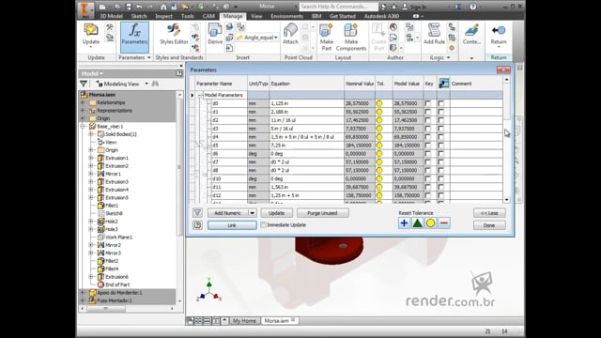The height and width of the screenshot is (338, 601).
Task: Click the Attach point cloud icon
Action: [290, 30]
